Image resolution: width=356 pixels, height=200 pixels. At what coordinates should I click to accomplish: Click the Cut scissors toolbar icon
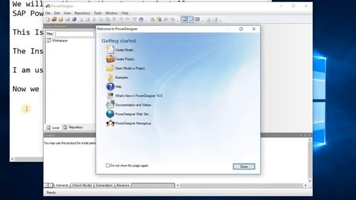click(94, 19)
